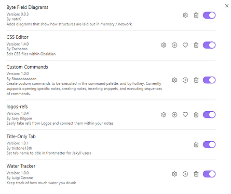Remove Custom Commands plugin via trash icon

click(196, 80)
